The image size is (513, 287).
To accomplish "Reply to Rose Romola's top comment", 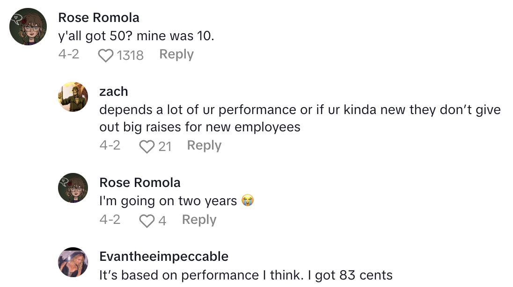I will point(176,54).
